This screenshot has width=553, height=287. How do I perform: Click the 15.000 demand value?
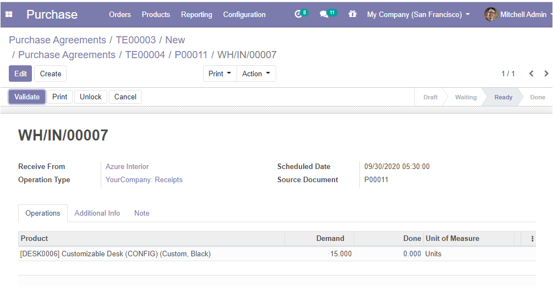341,254
